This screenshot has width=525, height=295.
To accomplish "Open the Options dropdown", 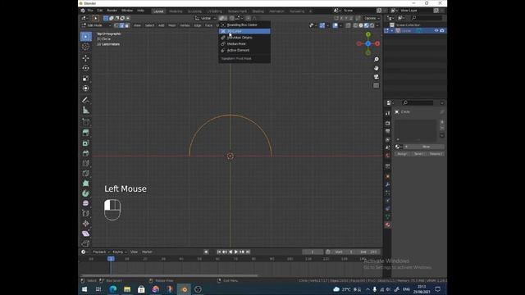I will (372, 18).
